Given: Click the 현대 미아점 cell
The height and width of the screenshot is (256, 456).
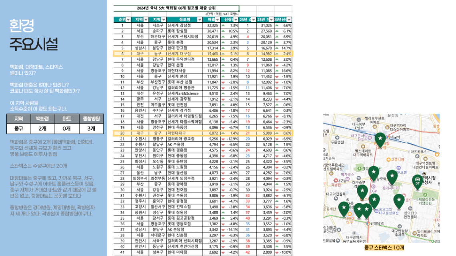Looking at the screenshot, I should pos(184,252).
